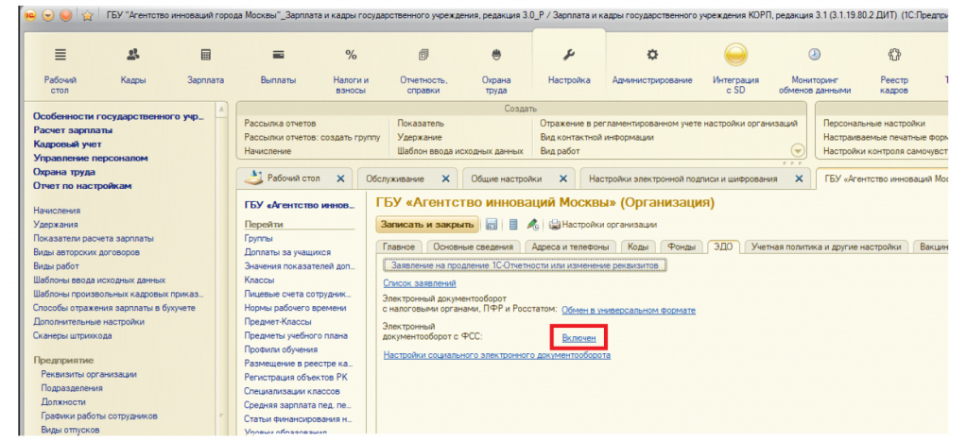Open Администрирование gear icon

[651, 57]
